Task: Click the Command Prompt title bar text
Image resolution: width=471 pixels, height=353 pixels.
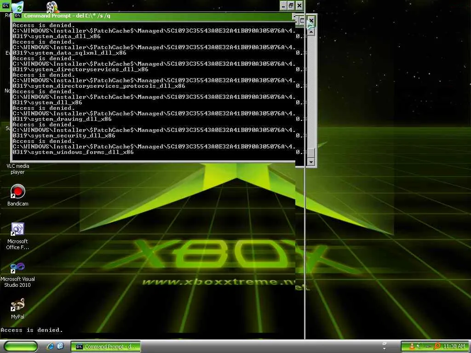Action: (x=67, y=16)
